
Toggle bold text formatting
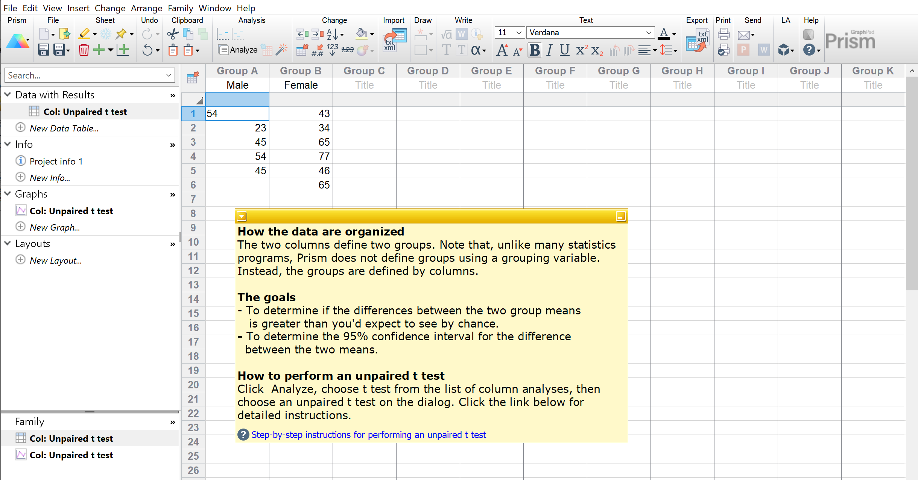tap(534, 50)
